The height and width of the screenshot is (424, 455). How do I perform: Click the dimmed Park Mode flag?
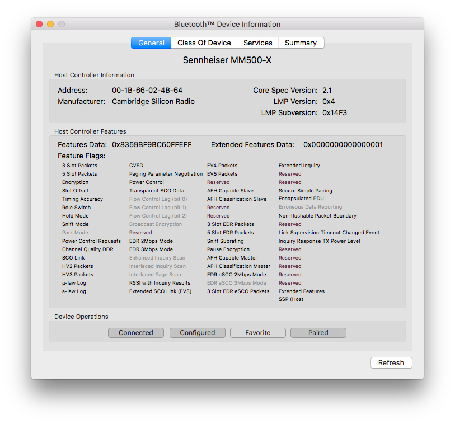click(x=75, y=233)
